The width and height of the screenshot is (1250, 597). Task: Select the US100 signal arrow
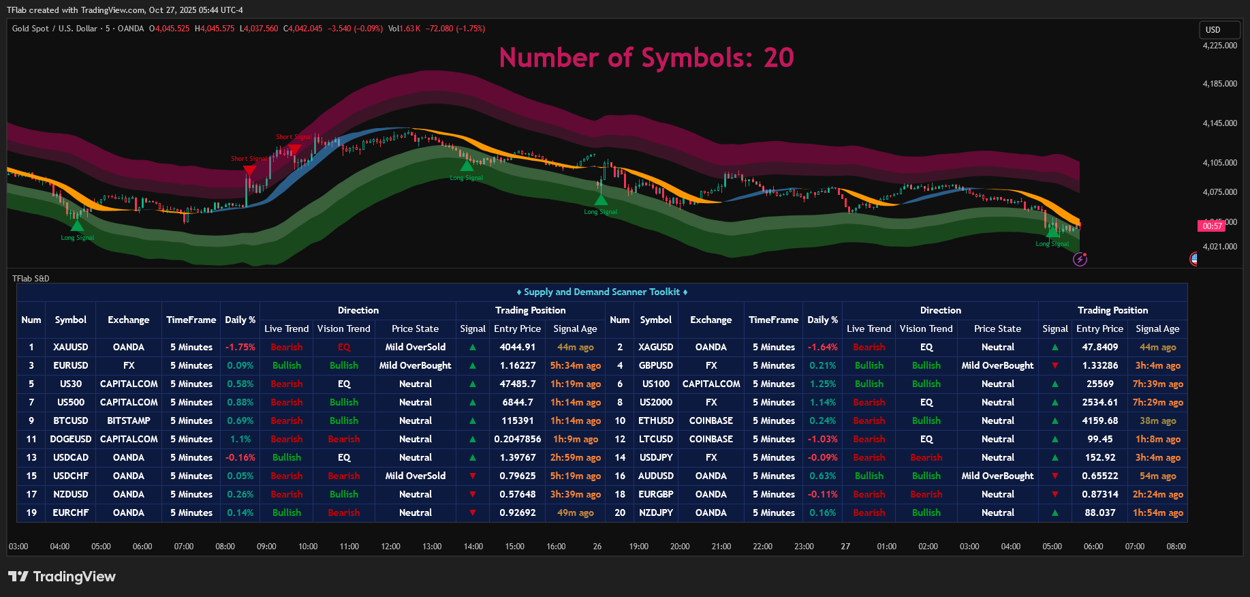click(1055, 384)
